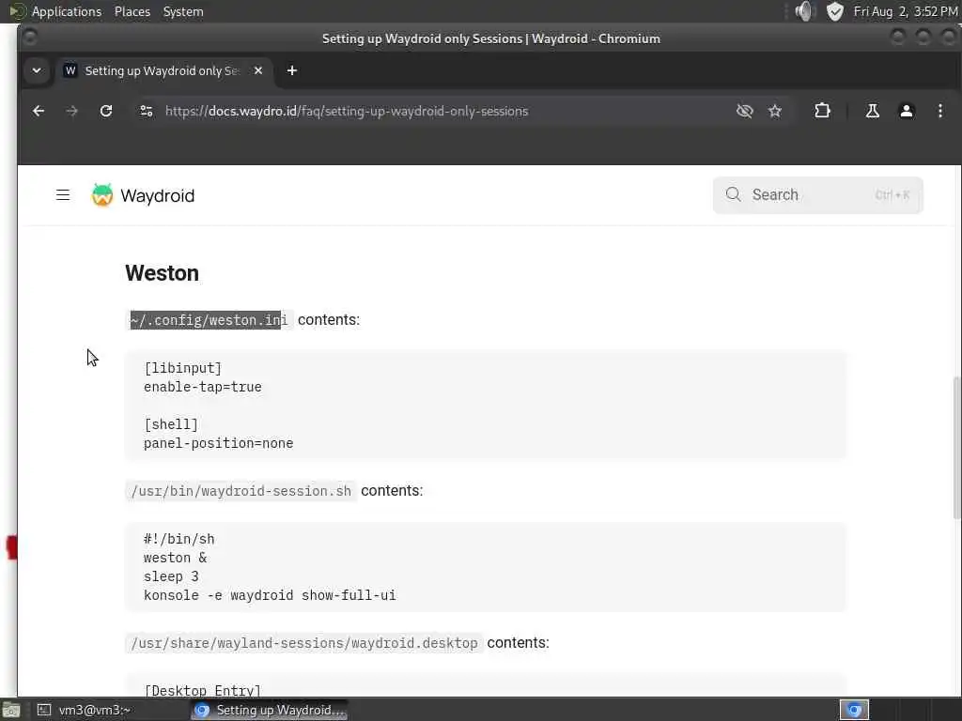Click the forward navigation arrow
This screenshot has width=962, height=721.
click(x=71, y=111)
